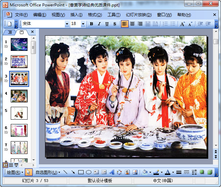Click Increase Indent icon

pyautogui.click(x=208, y=24)
